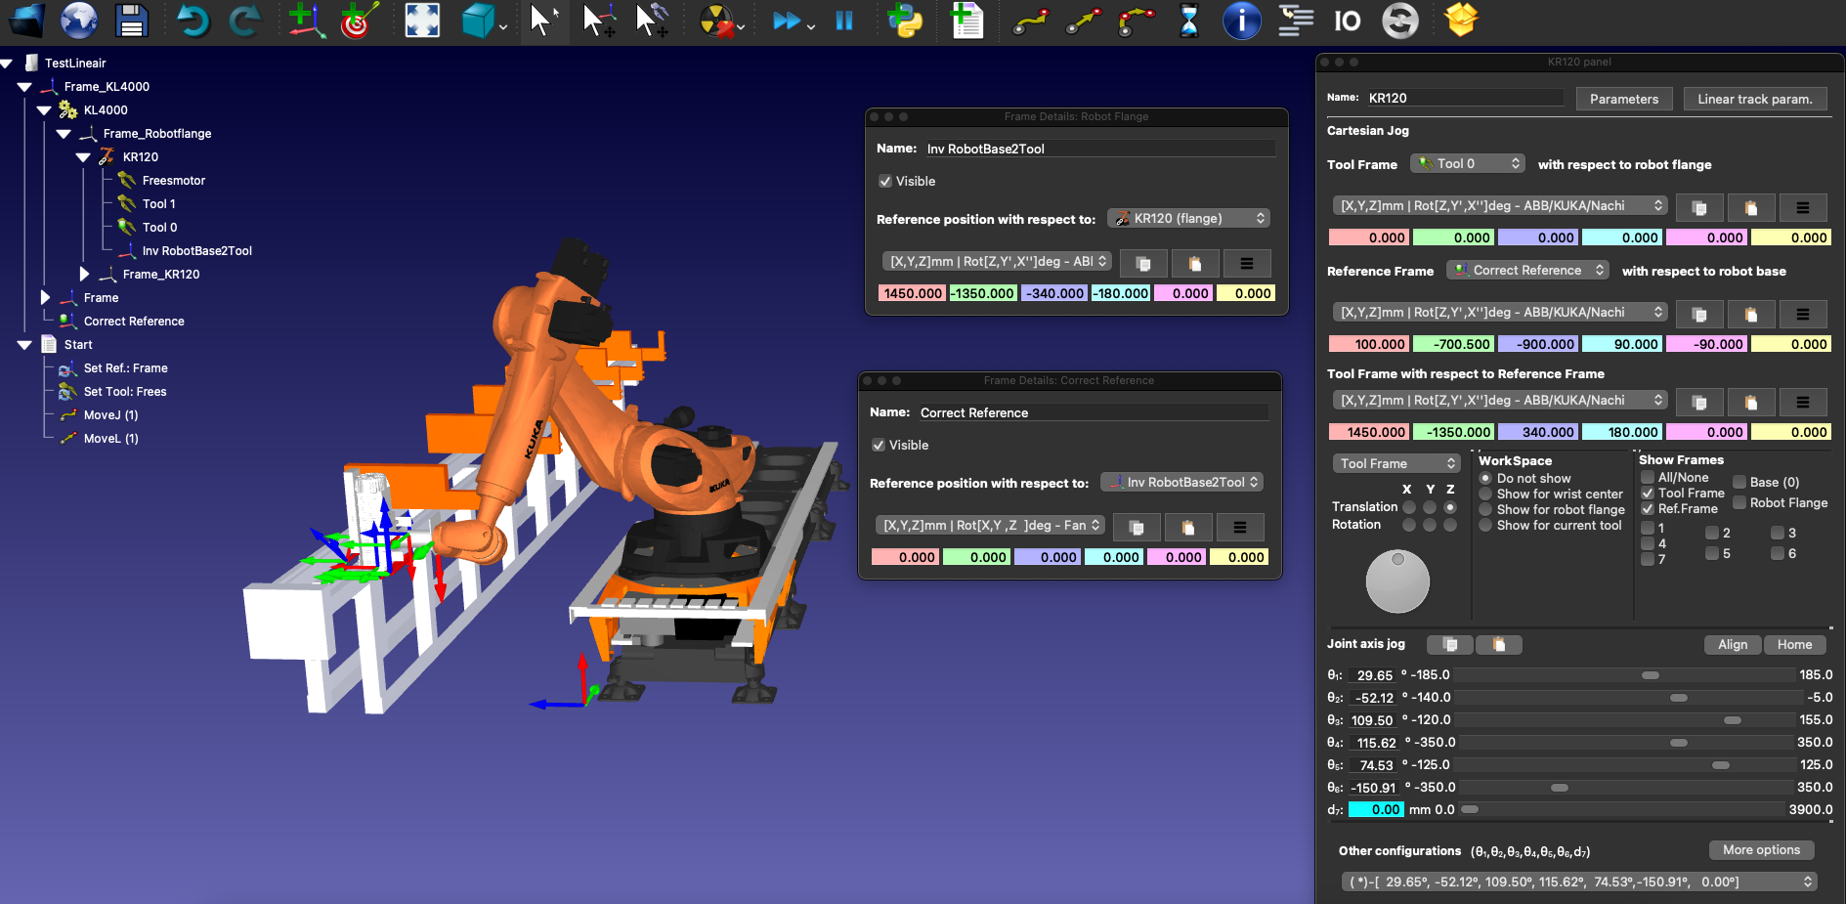Click the Home button in joint jog
Viewport: 1846px width, 904px height.
coord(1794,645)
